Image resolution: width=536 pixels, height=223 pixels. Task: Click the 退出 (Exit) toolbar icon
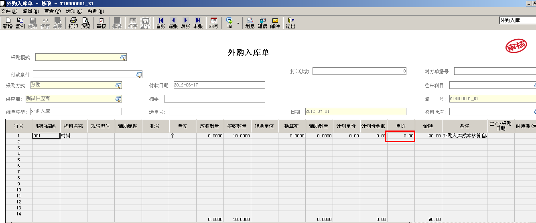tap(290, 23)
